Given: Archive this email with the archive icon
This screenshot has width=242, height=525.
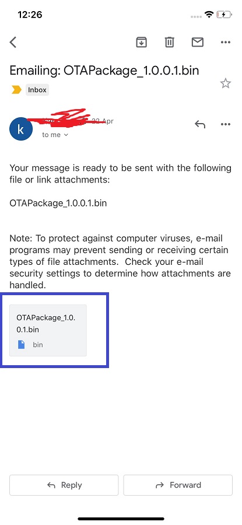Looking at the screenshot, I should tap(141, 42).
